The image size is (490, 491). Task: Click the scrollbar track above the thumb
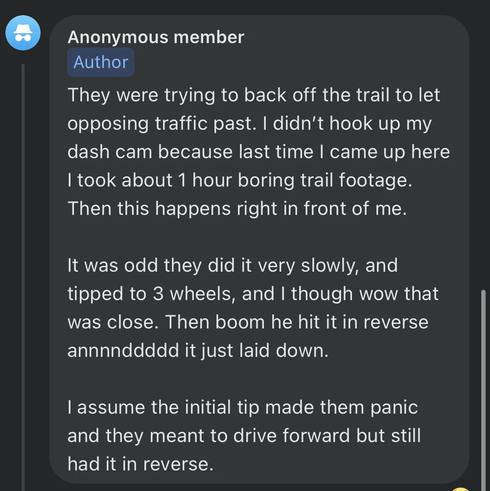pyautogui.click(x=484, y=147)
